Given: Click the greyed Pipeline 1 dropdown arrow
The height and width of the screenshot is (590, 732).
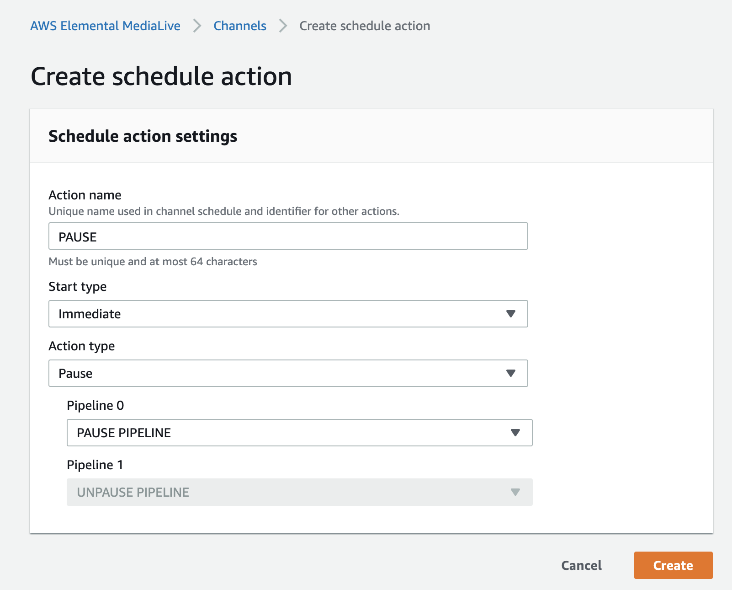Looking at the screenshot, I should point(515,492).
